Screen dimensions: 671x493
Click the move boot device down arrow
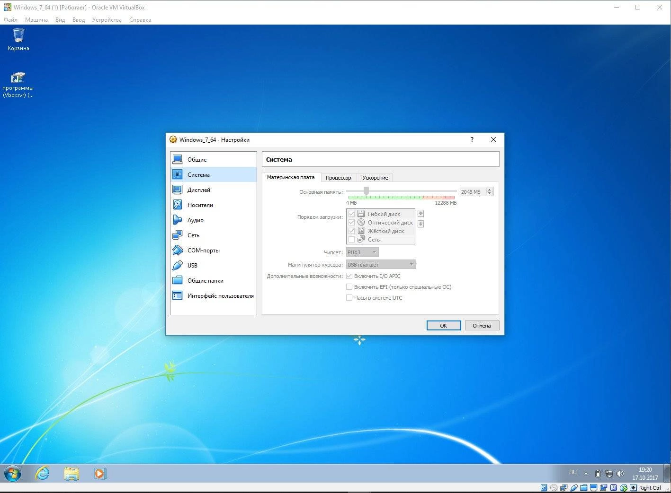420,224
